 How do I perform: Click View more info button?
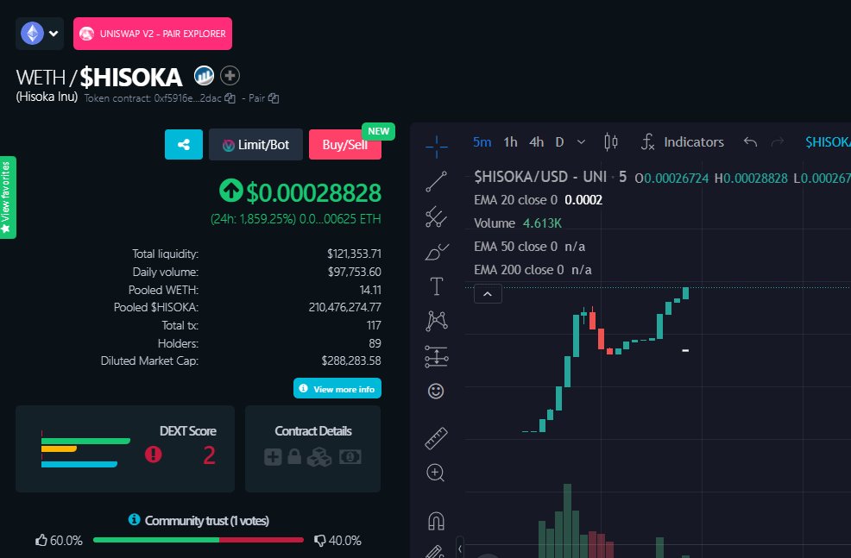[x=337, y=389]
